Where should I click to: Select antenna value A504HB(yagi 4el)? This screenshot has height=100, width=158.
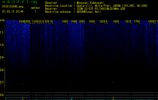point(89,12)
